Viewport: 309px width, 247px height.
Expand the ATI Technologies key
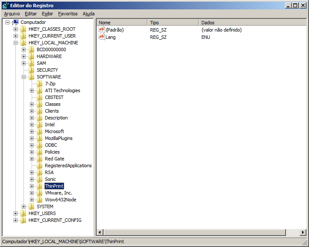click(32, 90)
